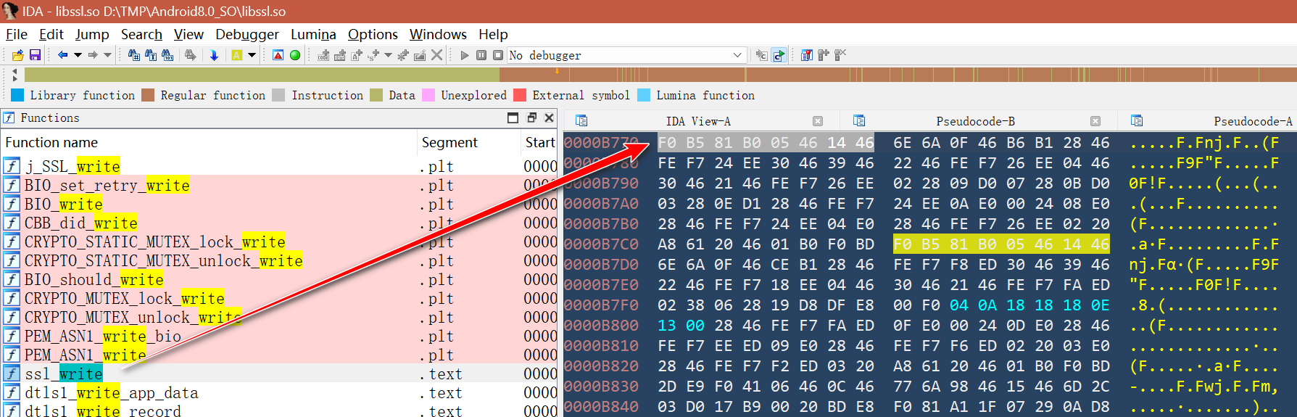Click the add code breakpoint icon
Screen dimensions: 1297x417
[324, 55]
